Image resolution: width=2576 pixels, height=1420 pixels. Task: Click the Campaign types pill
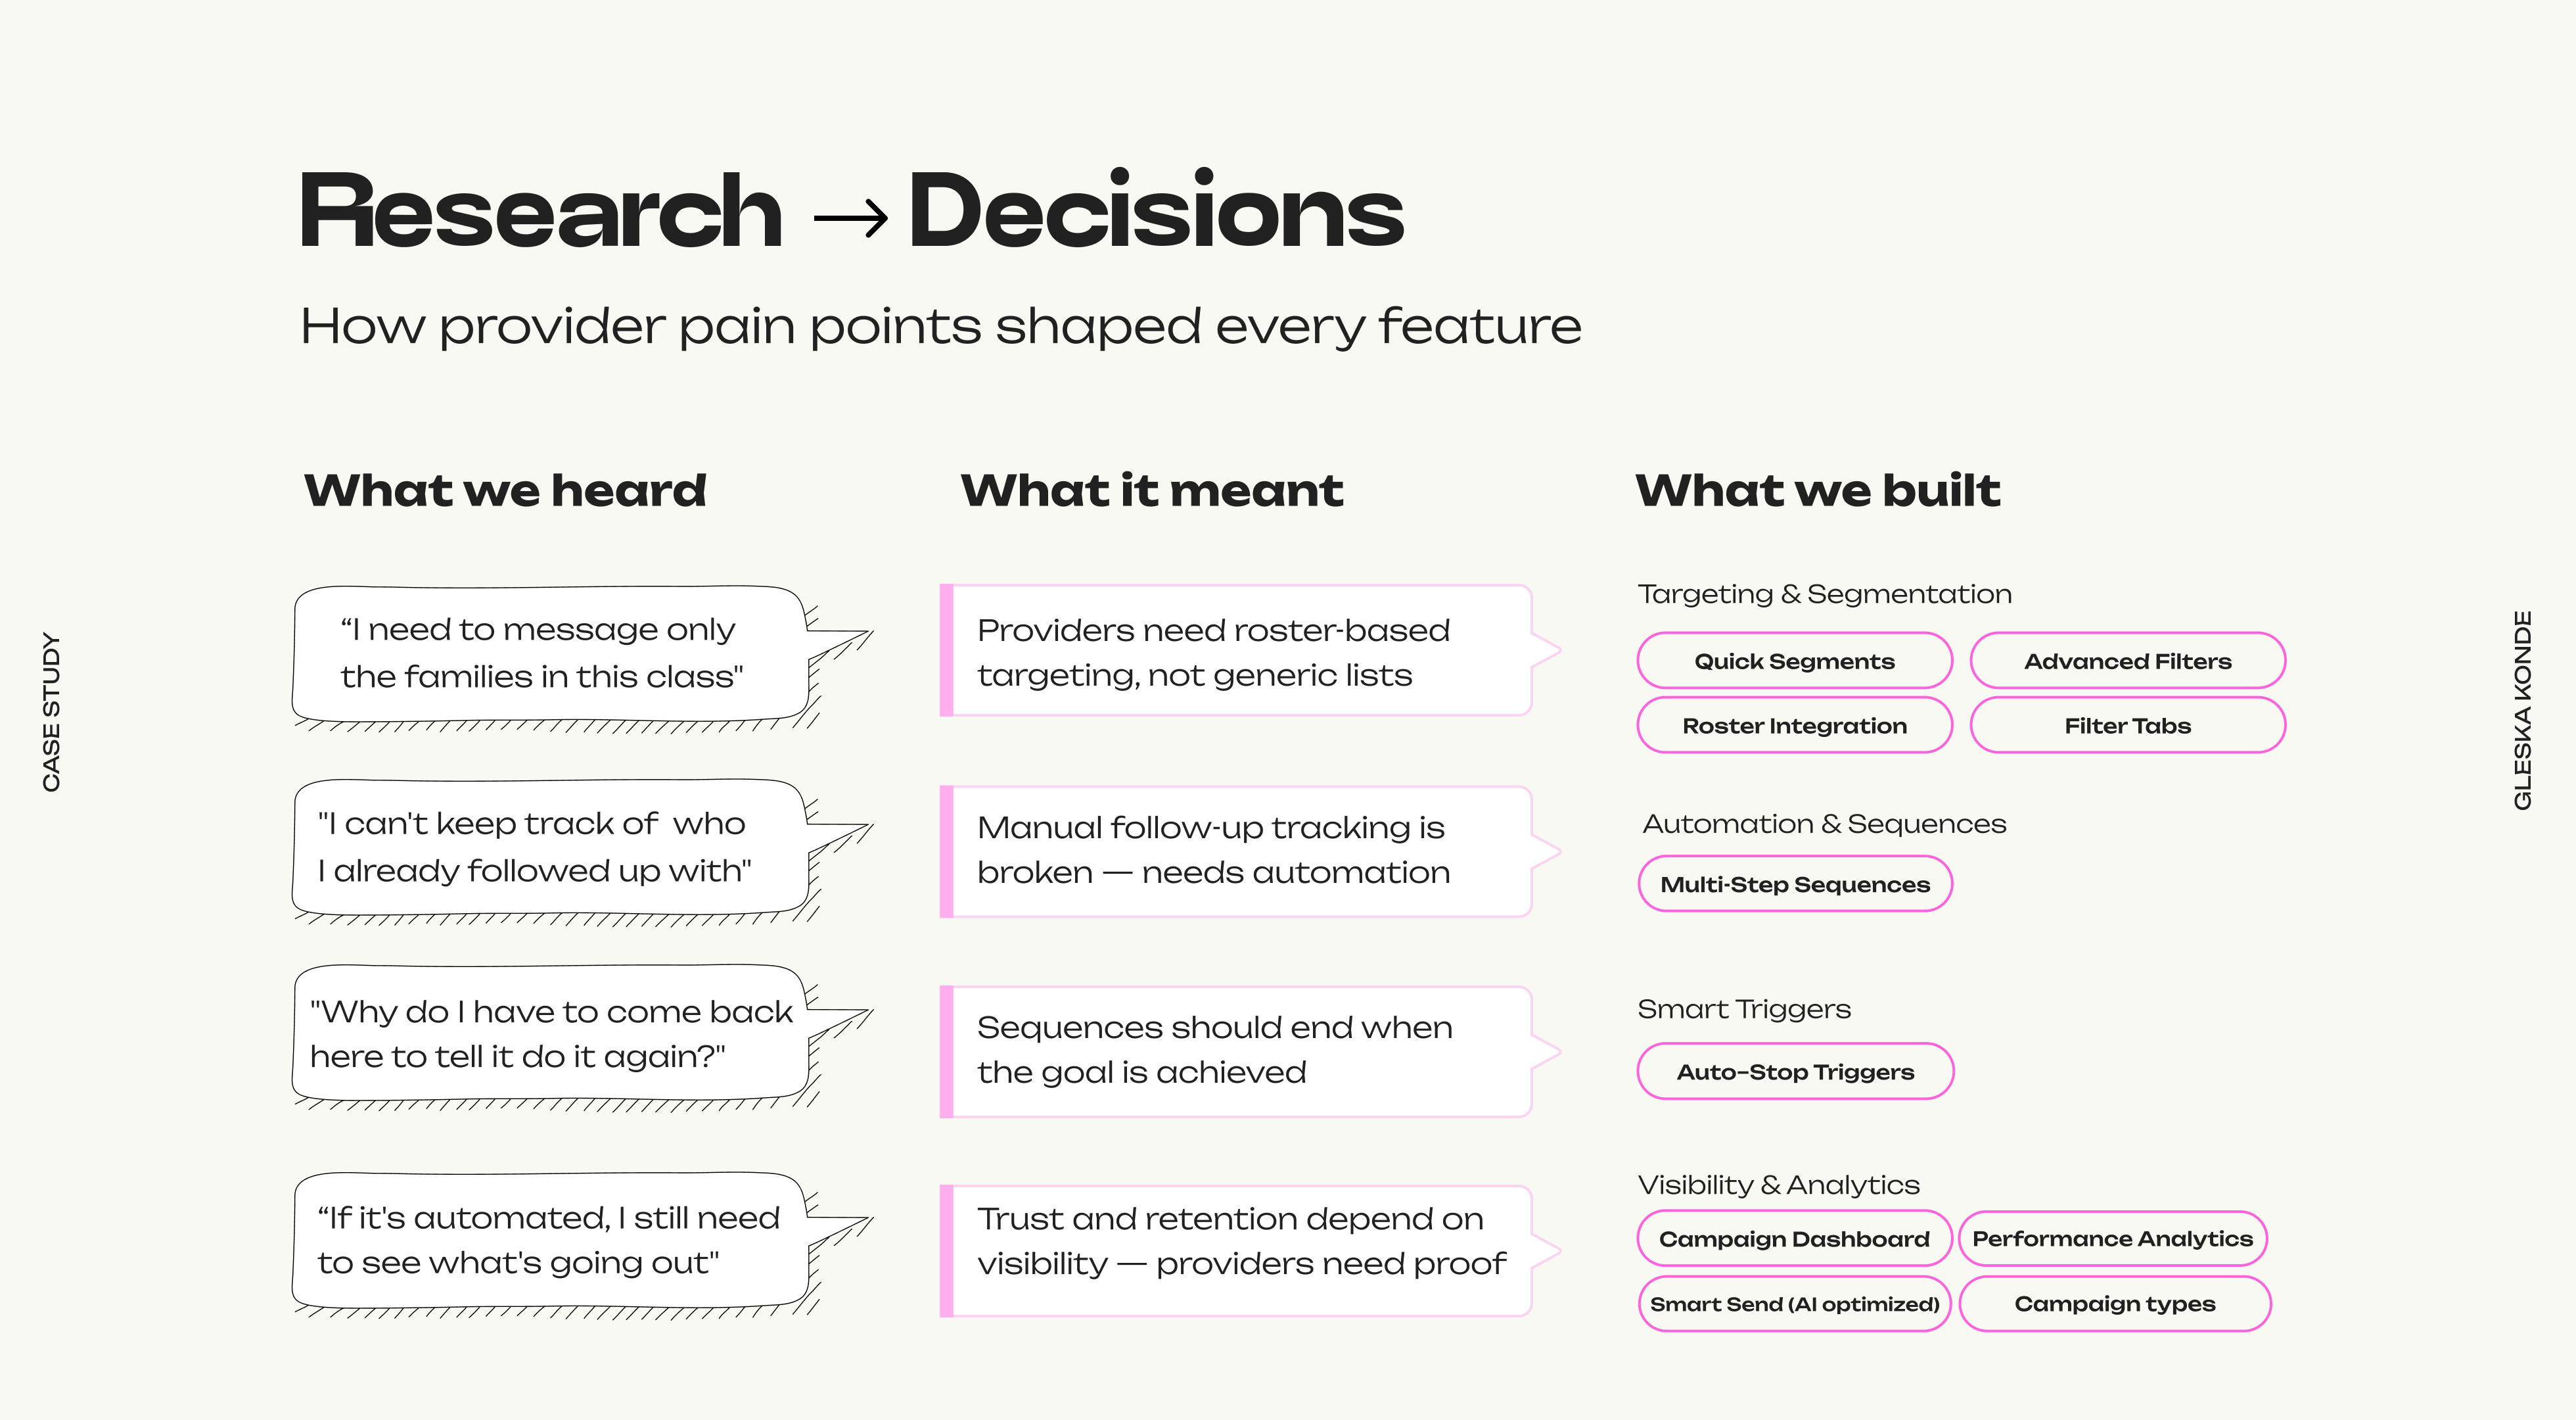[x=2114, y=1304]
